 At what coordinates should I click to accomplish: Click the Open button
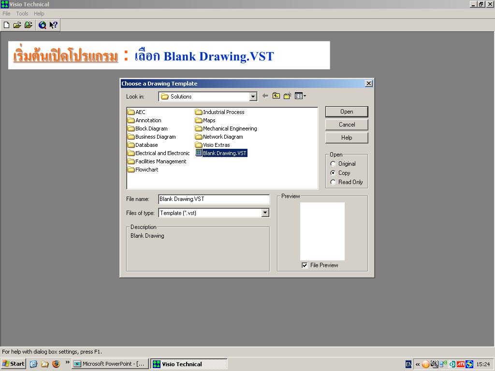pyautogui.click(x=347, y=112)
